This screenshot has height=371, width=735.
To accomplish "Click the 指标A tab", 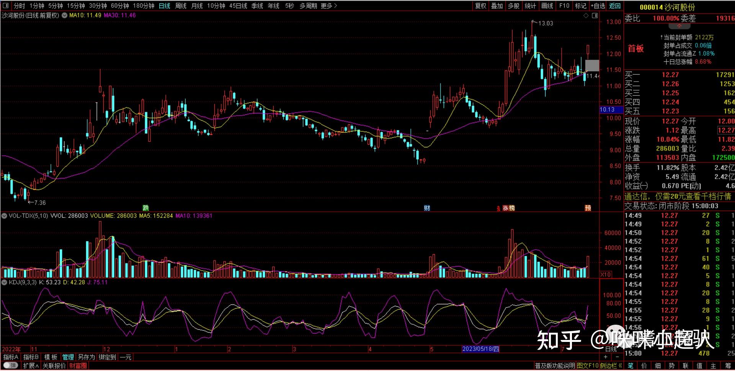I will tap(11, 357).
